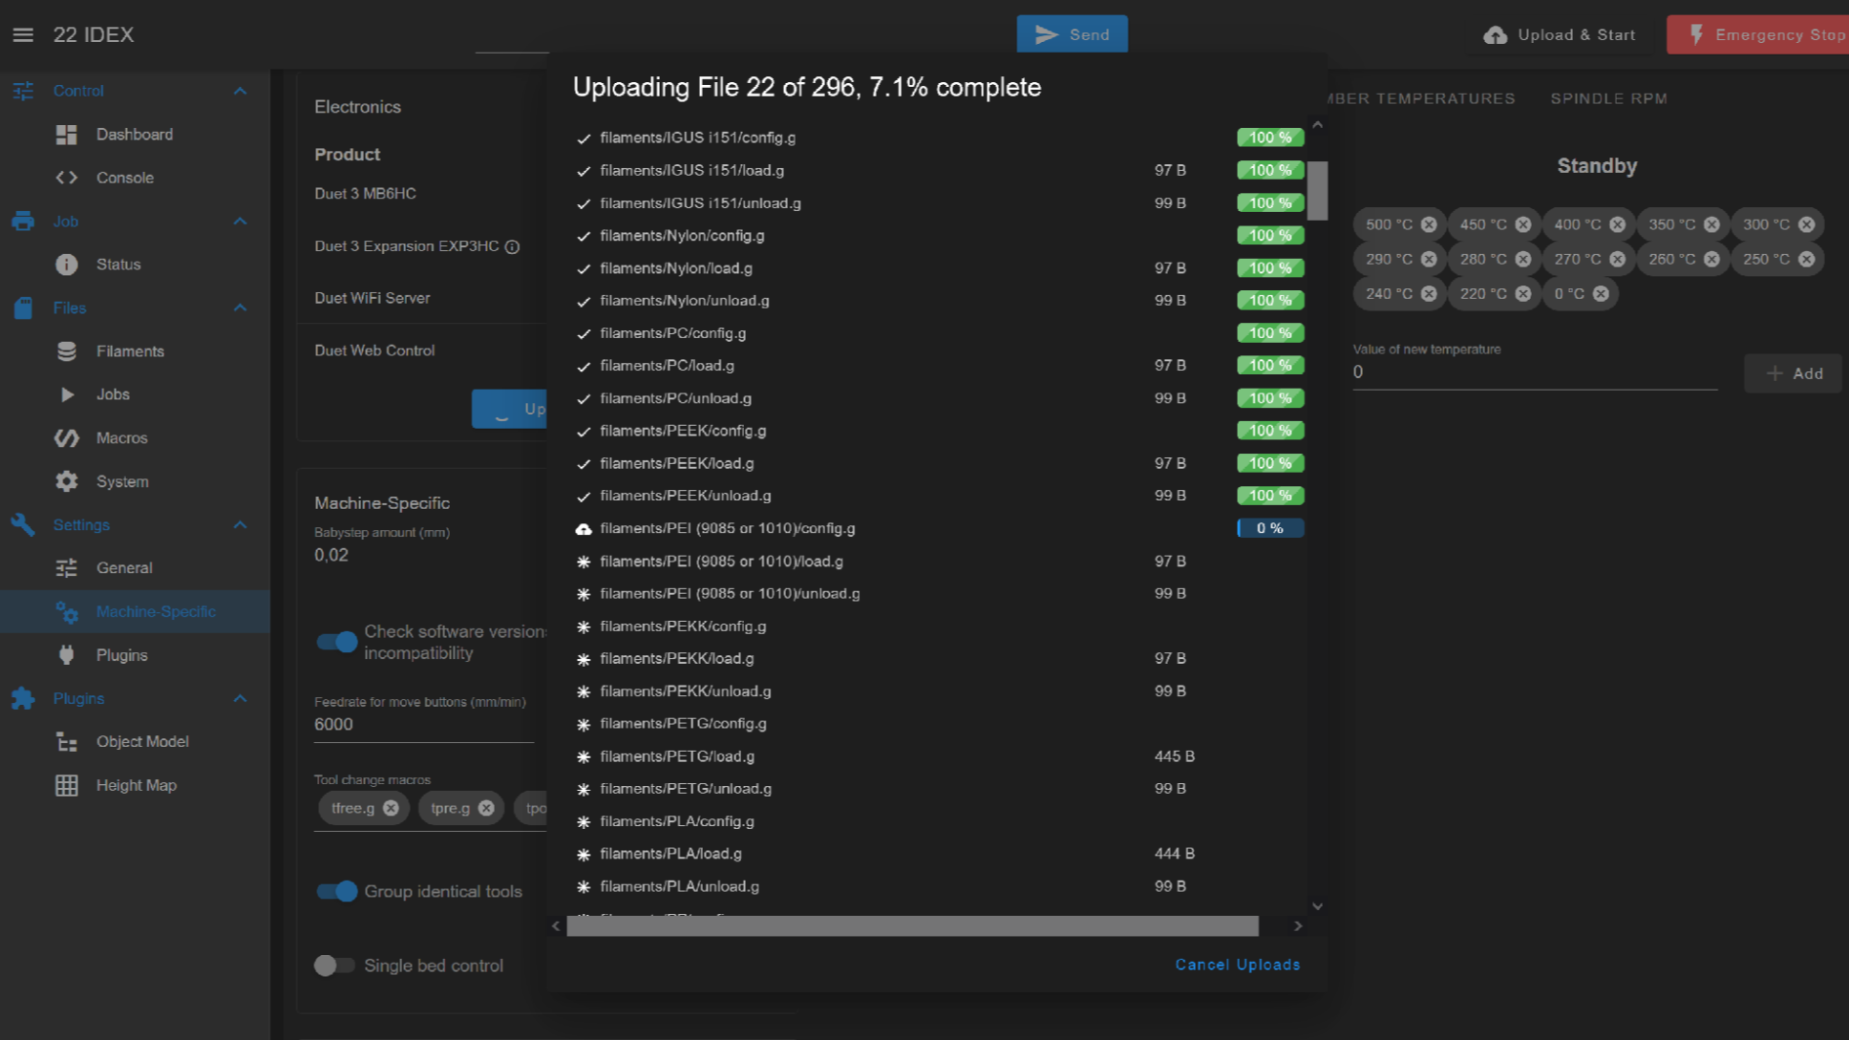Image resolution: width=1849 pixels, height=1040 pixels.
Task: Click Add temperature button
Action: (1794, 373)
